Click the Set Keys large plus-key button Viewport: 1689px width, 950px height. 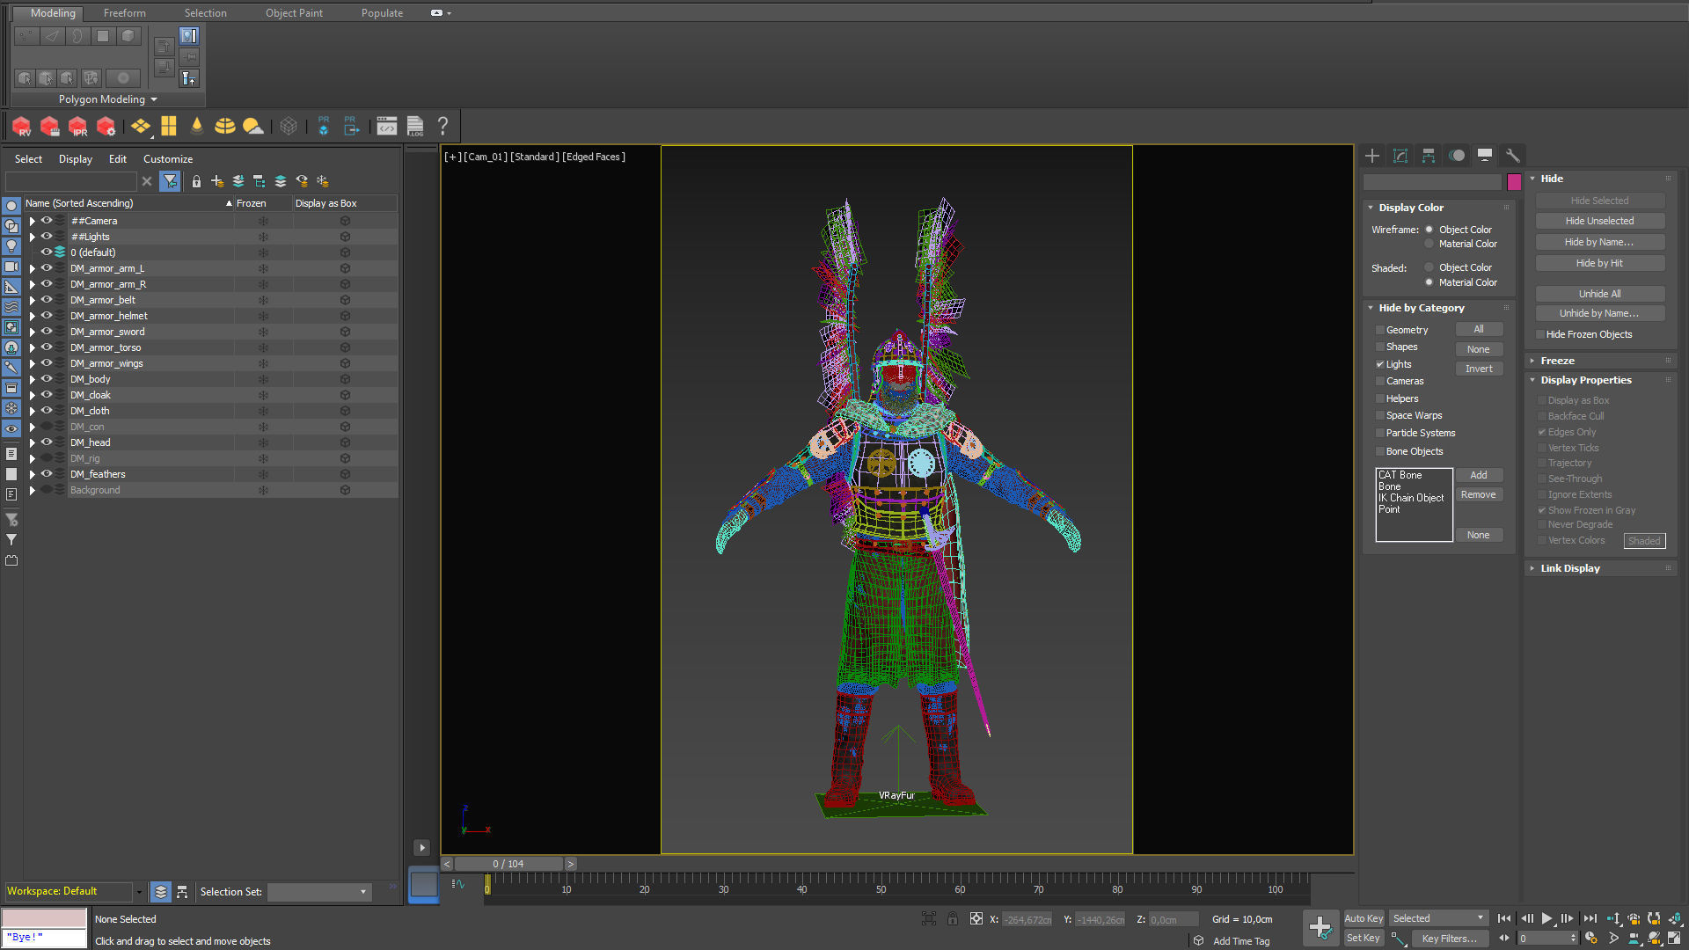pyautogui.click(x=1320, y=928)
